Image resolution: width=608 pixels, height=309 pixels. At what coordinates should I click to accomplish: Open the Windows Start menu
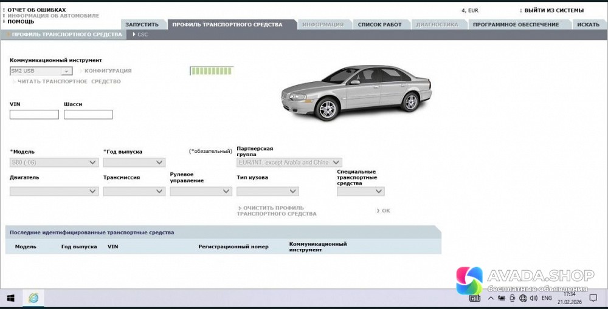[10, 298]
